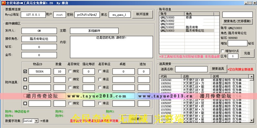
Task: Uncheck the first attachment row enable checkbox
Action: pyautogui.click(x=25, y=71)
